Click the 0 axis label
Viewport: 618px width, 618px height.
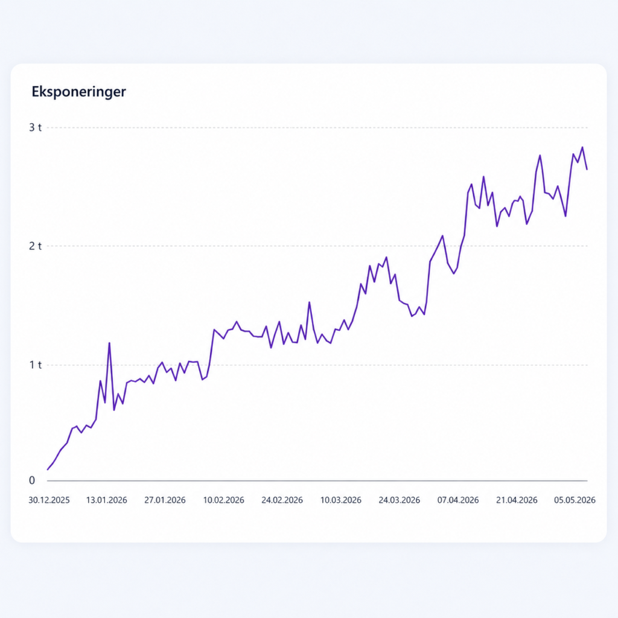32,480
